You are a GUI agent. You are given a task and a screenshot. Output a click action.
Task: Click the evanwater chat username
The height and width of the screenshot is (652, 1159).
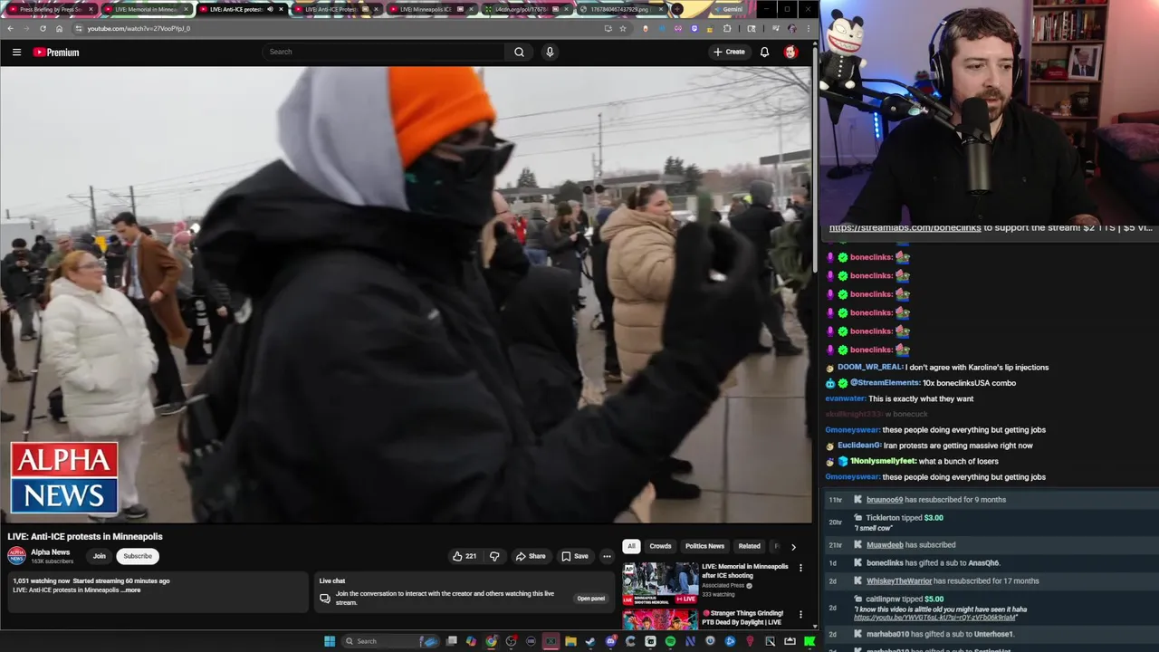tap(846, 398)
